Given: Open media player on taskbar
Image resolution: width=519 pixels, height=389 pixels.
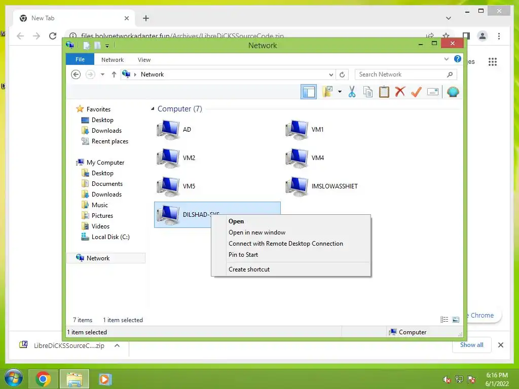Looking at the screenshot, I should 105,379.
